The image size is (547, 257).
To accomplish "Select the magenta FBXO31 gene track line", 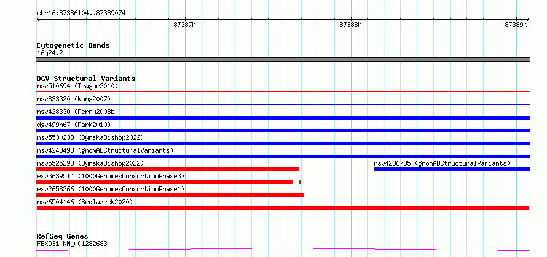I will click(283, 250).
